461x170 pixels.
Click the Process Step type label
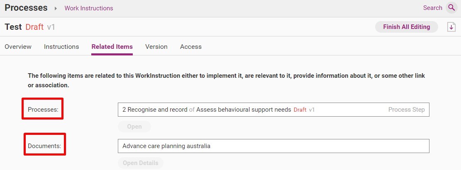tap(406, 110)
